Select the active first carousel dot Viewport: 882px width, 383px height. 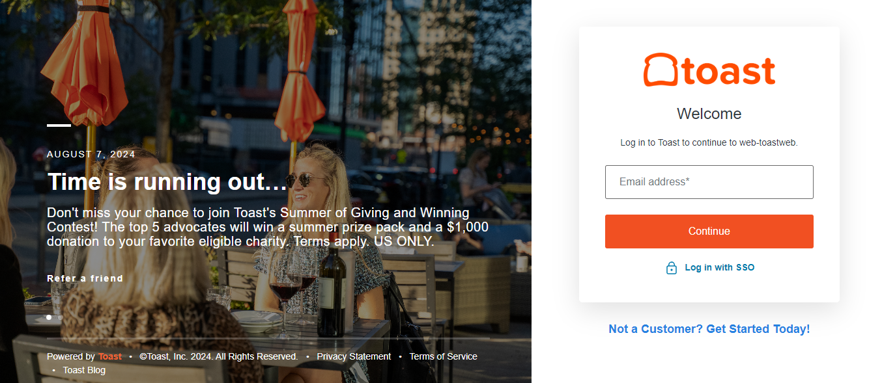coord(49,317)
